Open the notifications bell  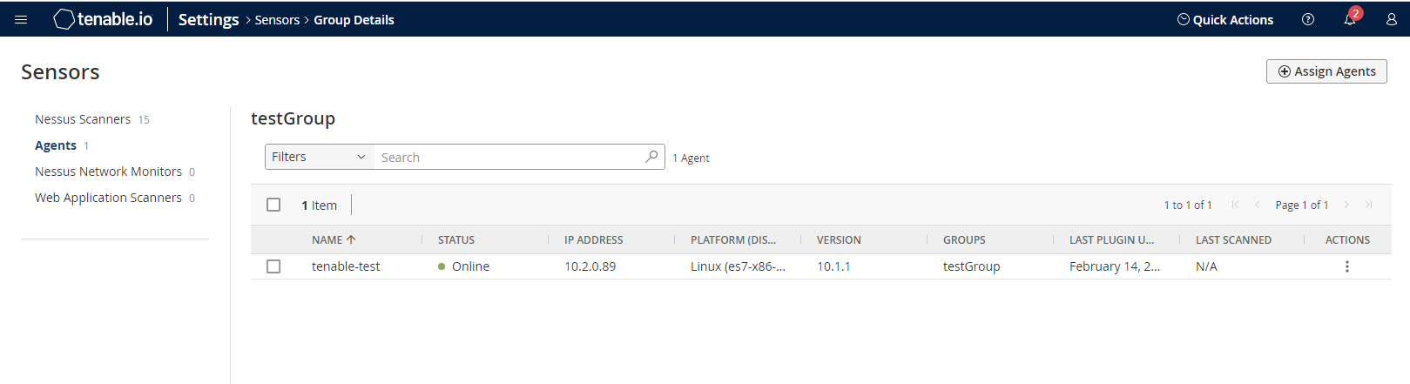coord(1350,19)
